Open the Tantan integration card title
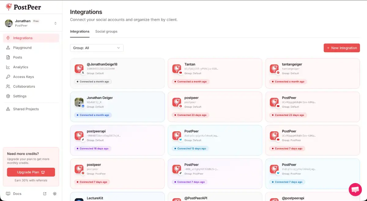The image size is (367, 201). [190, 64]
